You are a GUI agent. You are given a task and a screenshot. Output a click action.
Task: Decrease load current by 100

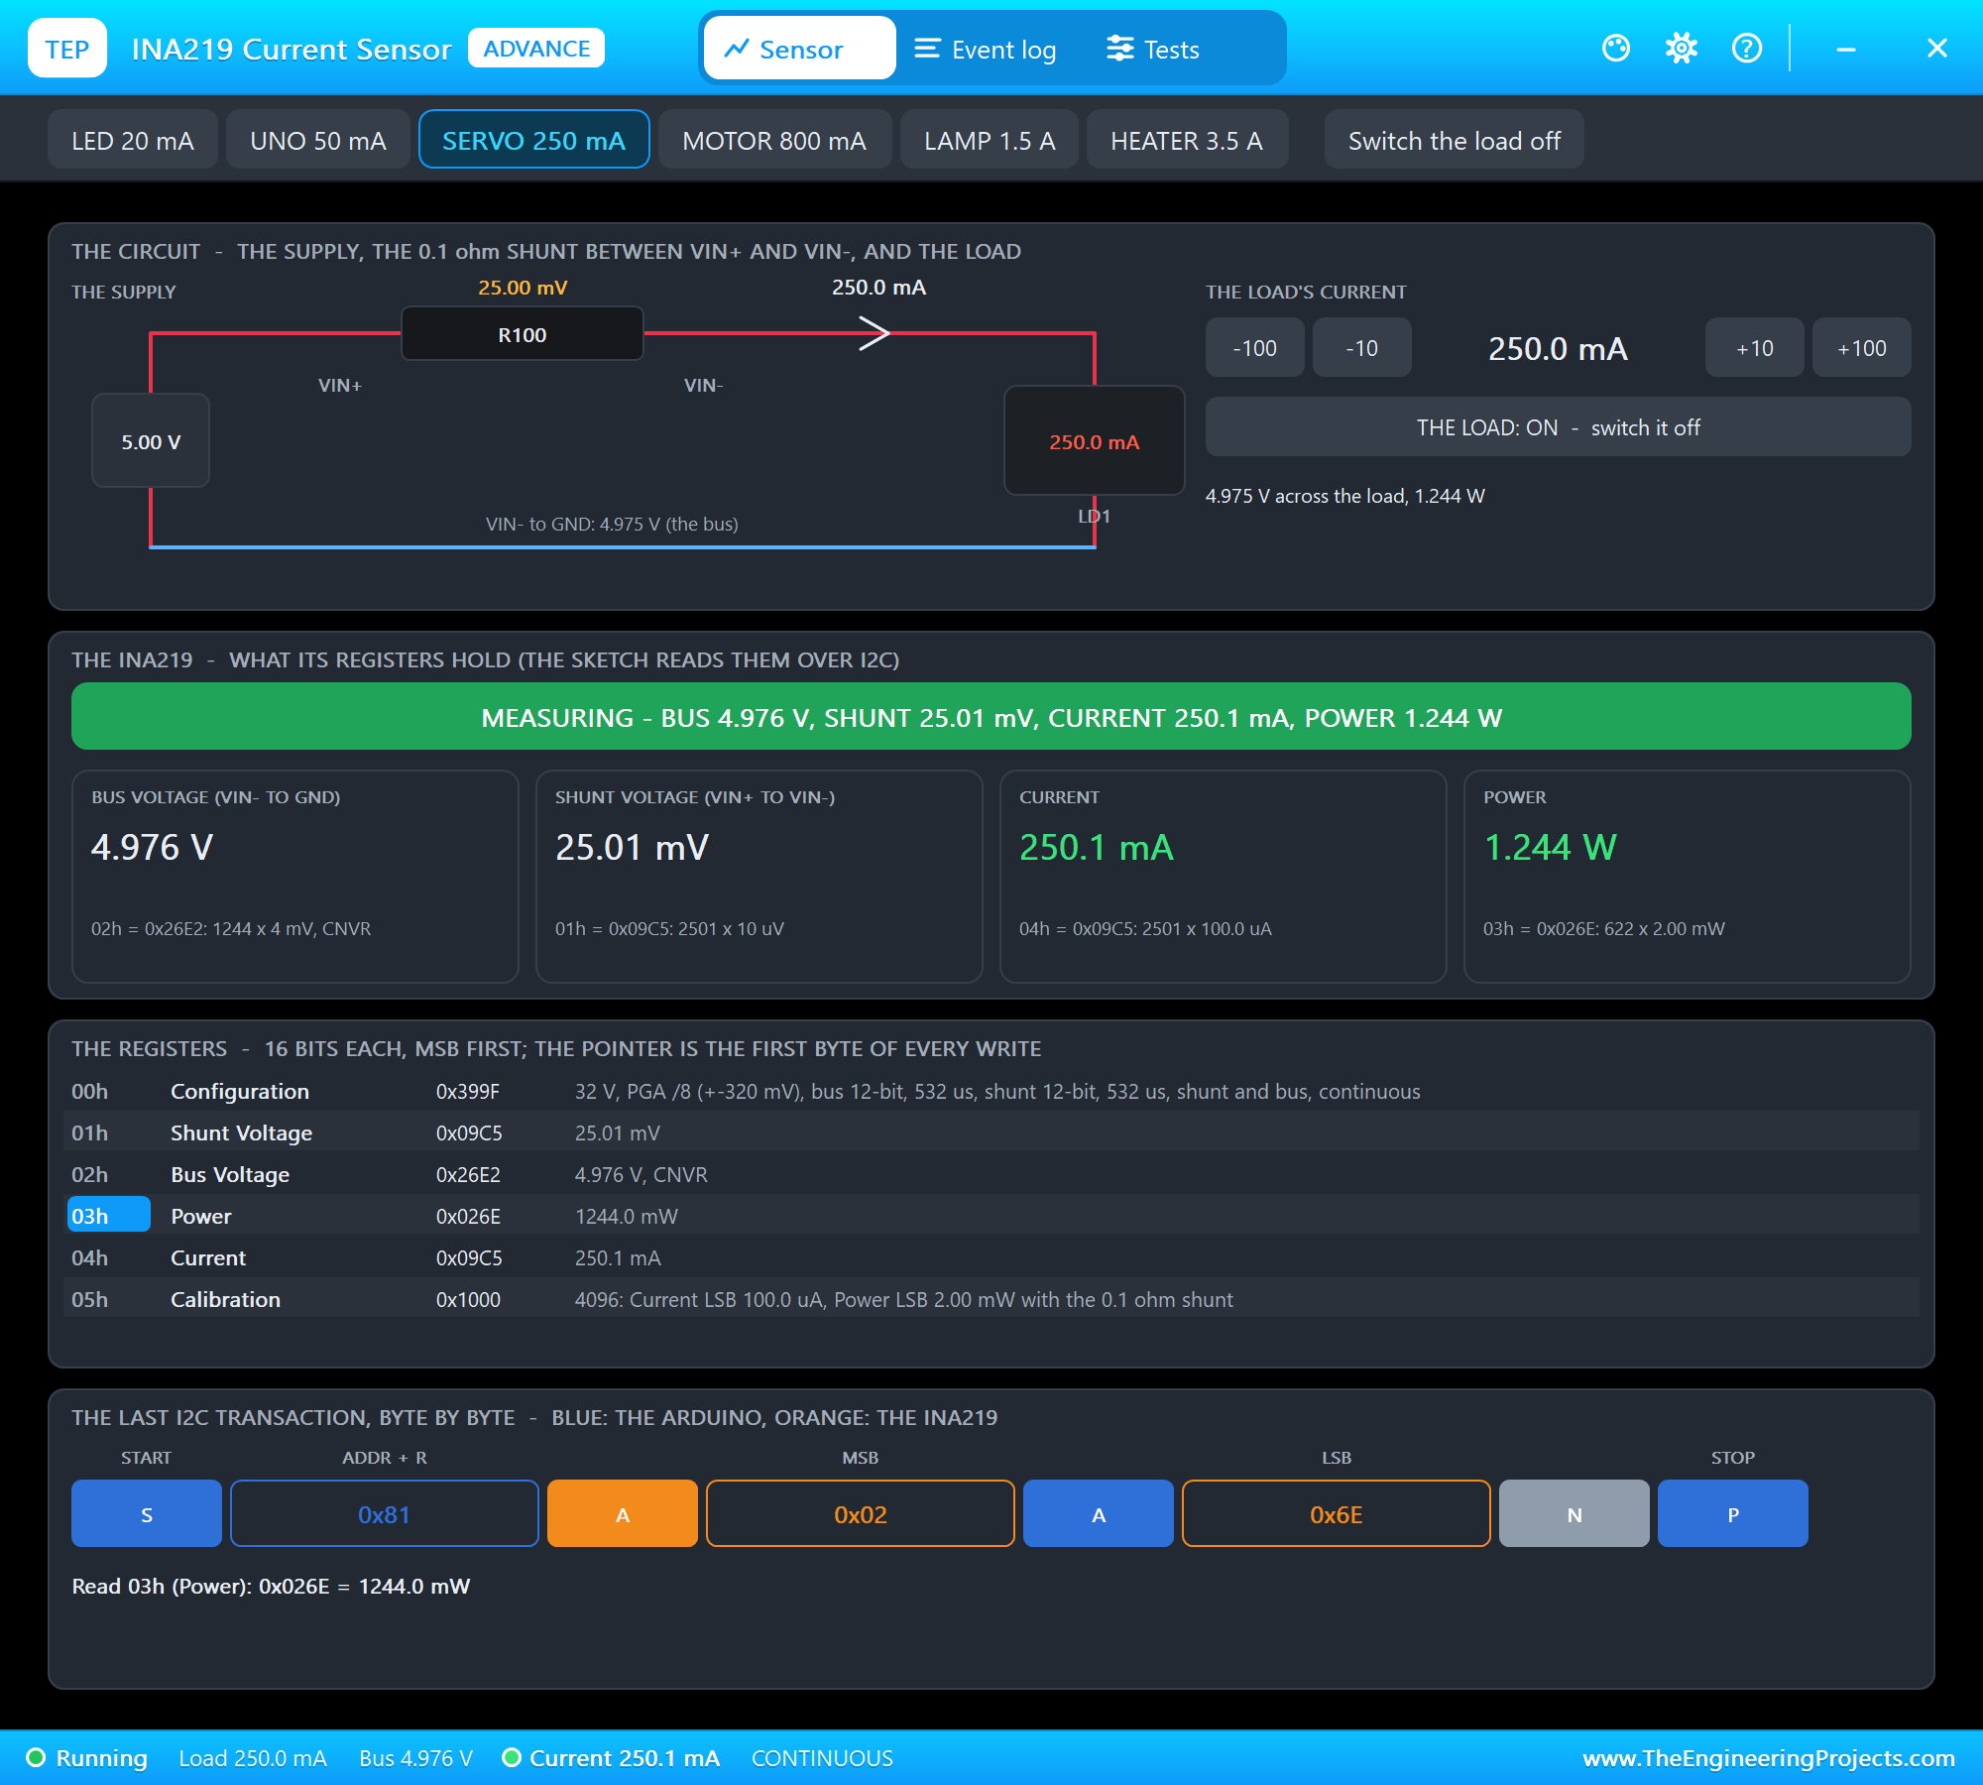click(1255, 348)
